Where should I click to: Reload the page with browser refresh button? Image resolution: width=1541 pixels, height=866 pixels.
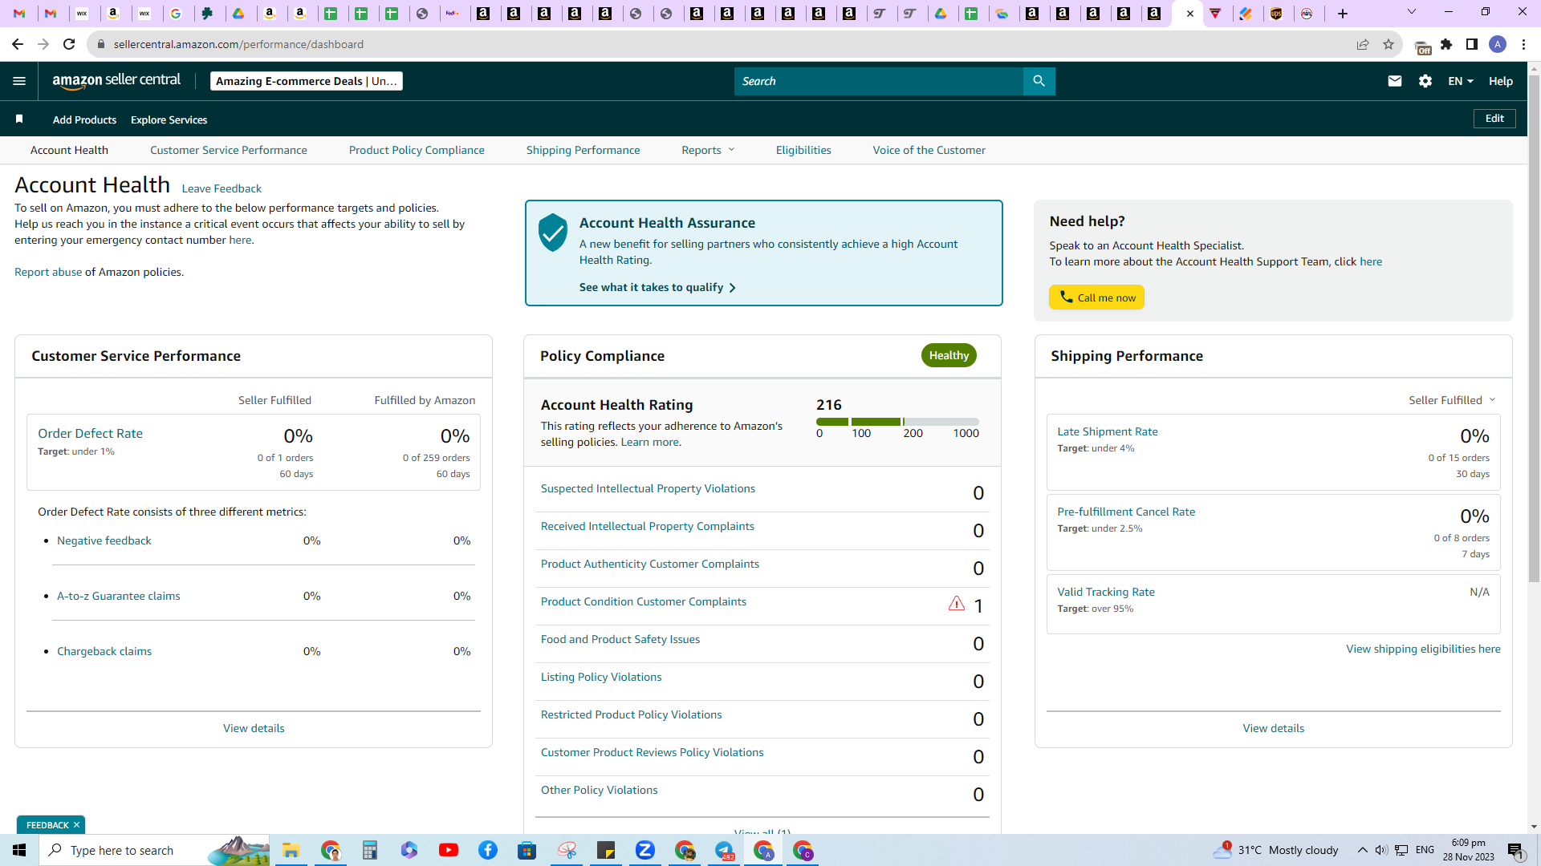pyautogui.click(x=69, y=44)
